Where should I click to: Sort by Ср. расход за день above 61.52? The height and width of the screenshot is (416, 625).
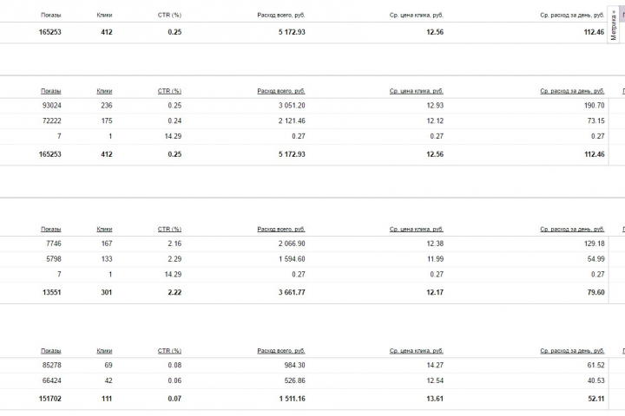(x=572, y=351)
